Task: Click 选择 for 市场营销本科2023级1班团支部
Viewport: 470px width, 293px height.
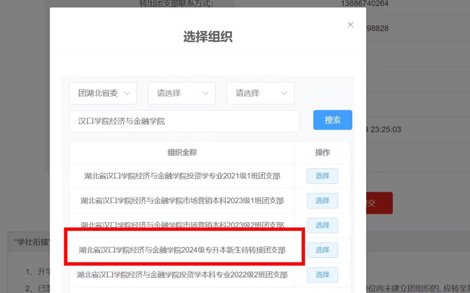Action: (x=322, y=201)
